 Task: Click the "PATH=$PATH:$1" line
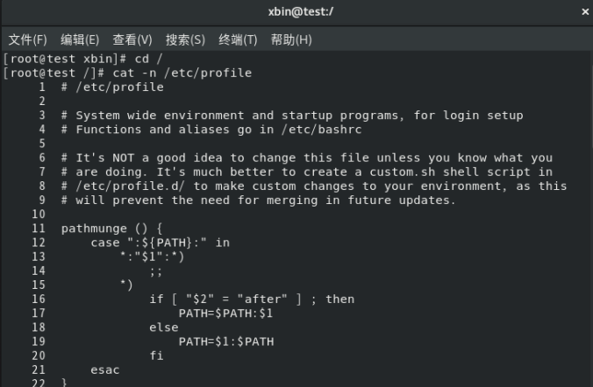225,313
